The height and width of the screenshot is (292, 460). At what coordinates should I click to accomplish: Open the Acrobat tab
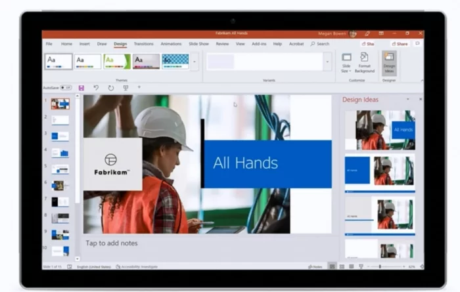296,44
